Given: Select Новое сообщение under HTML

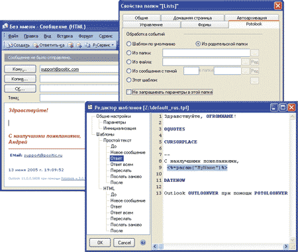Looking at the screenshot, I should [128, 200].
